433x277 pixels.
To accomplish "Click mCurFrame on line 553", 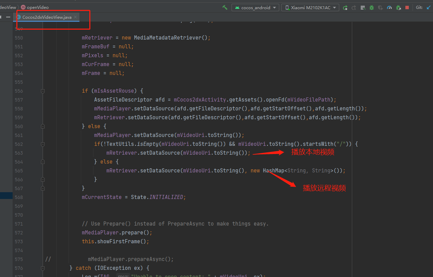I will (x=95, y=64).
